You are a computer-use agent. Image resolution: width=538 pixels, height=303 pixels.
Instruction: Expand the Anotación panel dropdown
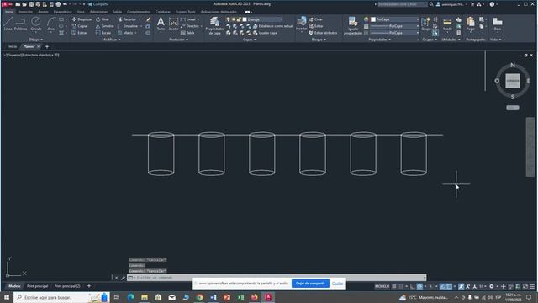point(178,40)
